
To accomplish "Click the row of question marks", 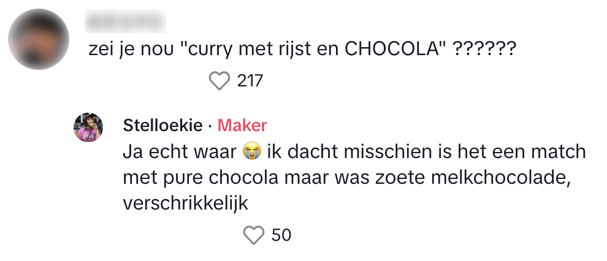I will point(484,50).
